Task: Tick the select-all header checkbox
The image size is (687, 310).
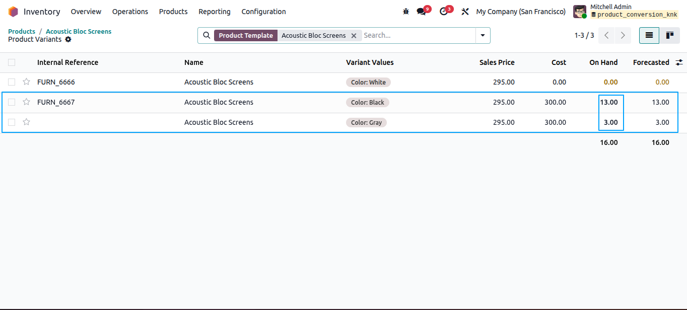Action: [12, 62]
